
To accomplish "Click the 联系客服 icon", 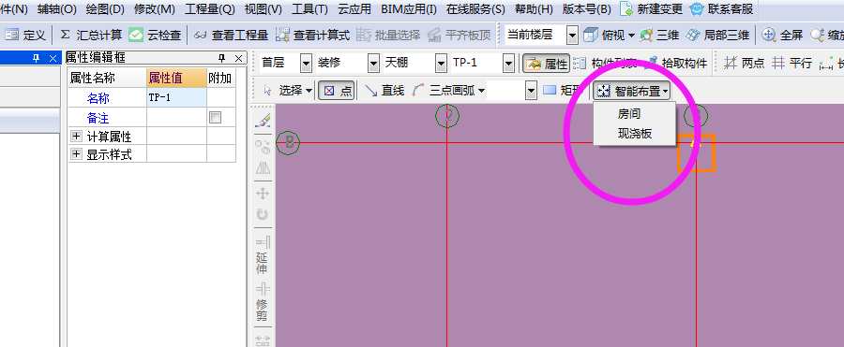I will point(696,8).
